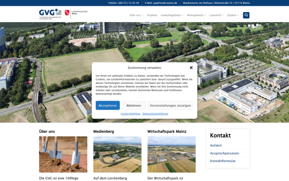Open the Cookie-Richtlinie link
The height and width of the screenshot is (181, 289).
131,114
